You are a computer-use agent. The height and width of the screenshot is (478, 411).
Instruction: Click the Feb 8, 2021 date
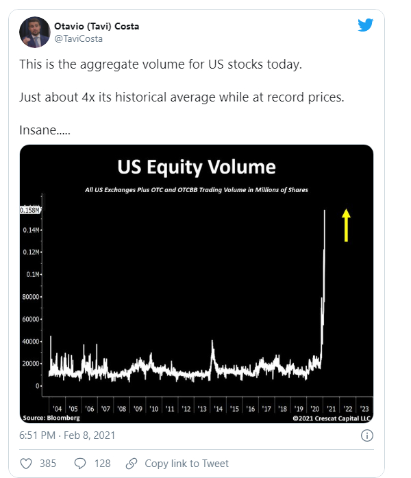90,435
